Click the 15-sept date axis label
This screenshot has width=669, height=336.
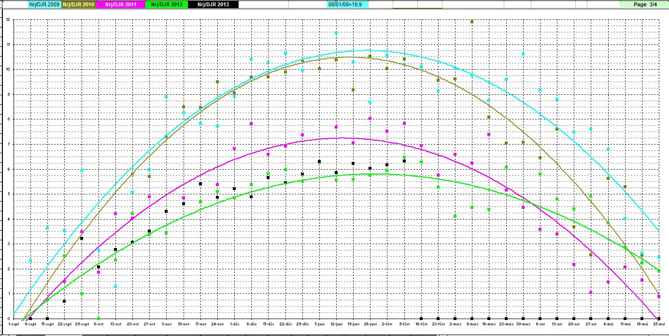pyautogui.click(x=47, y=323)
